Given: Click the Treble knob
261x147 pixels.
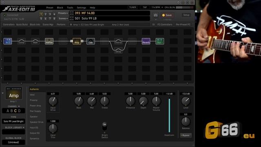Looking at the screenshot, I should point(104,101).
